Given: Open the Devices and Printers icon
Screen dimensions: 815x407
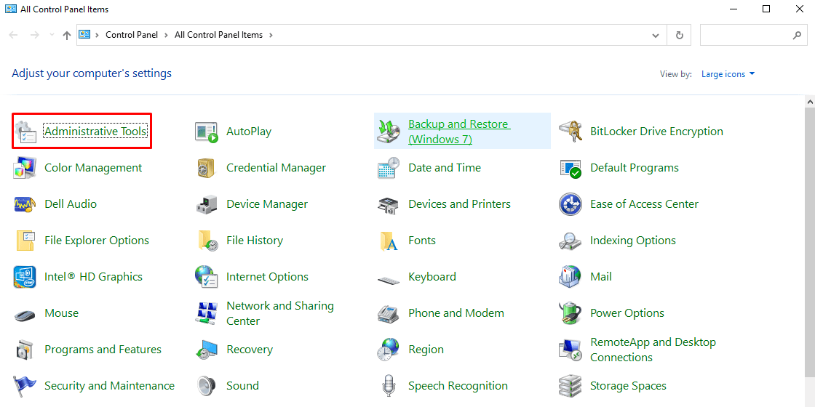Looking at the screenshot, I should 389,204.
